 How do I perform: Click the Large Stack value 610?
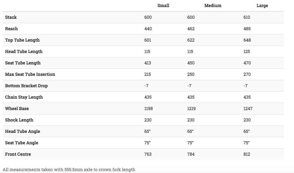click(247, 17)
